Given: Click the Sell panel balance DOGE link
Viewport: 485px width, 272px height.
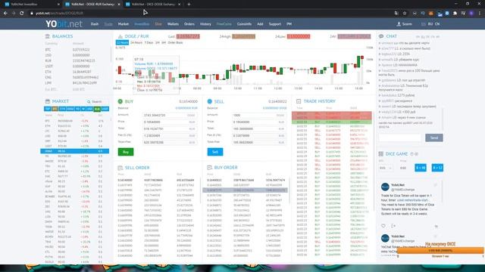Looking at the screenshot, I should pyautogui.click(x=274, y=108).
